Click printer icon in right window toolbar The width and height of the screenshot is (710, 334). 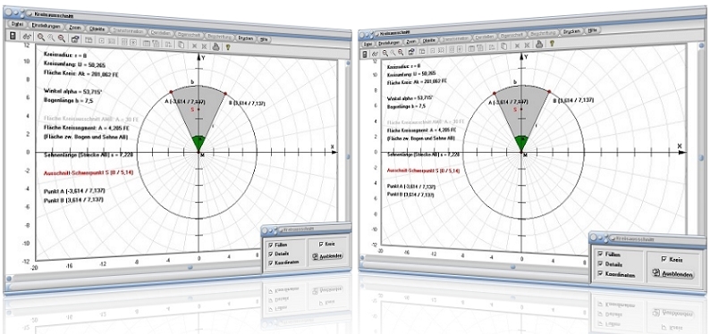(539, 45)
